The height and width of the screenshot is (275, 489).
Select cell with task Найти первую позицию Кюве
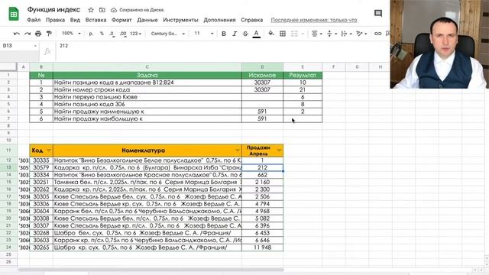(x=147, y=97)
